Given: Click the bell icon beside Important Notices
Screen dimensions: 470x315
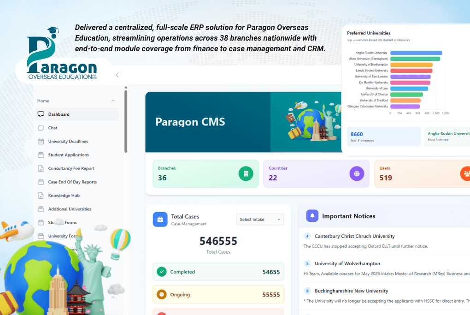Looking at the screenshot, I should tap(312, 215).
